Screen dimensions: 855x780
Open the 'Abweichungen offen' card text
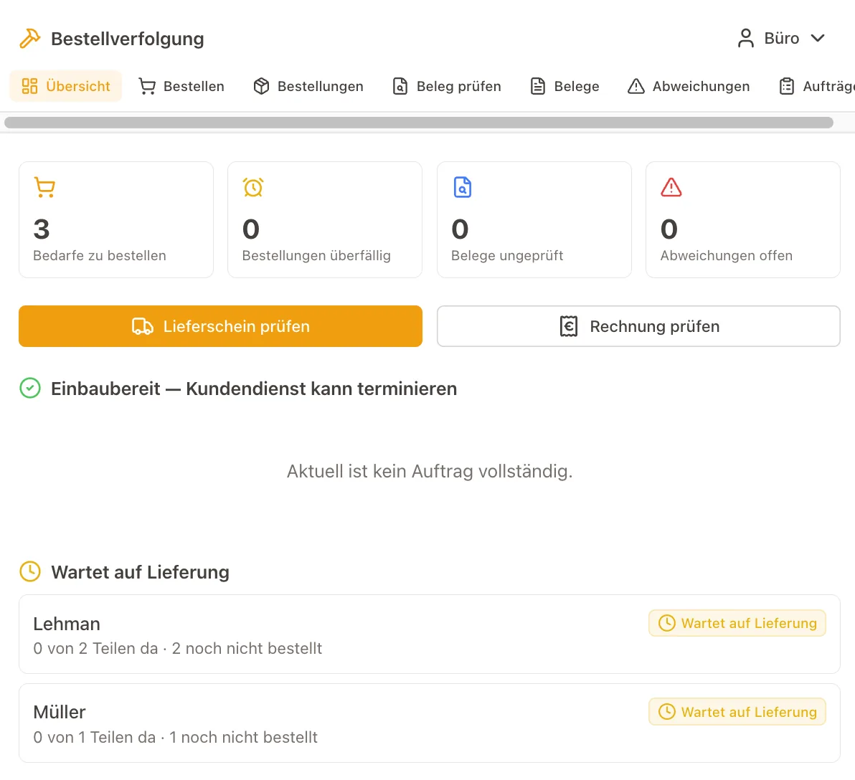727,256
